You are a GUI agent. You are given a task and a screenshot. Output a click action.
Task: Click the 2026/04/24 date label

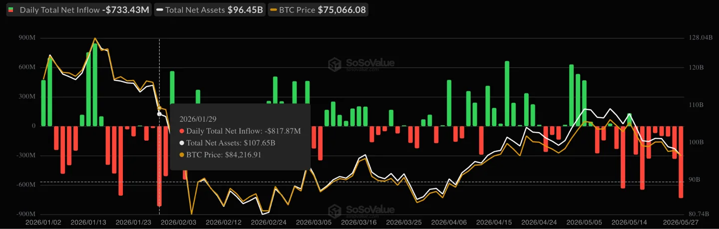click(x=539, y=222)
